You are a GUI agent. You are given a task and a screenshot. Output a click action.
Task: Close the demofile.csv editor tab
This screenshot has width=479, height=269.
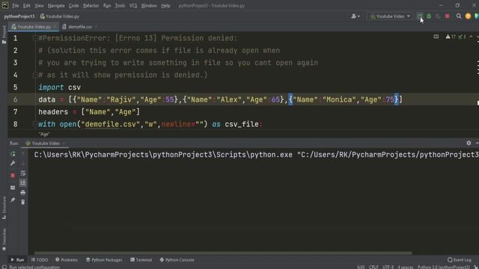pyautogui.click(x=96, y=27)
